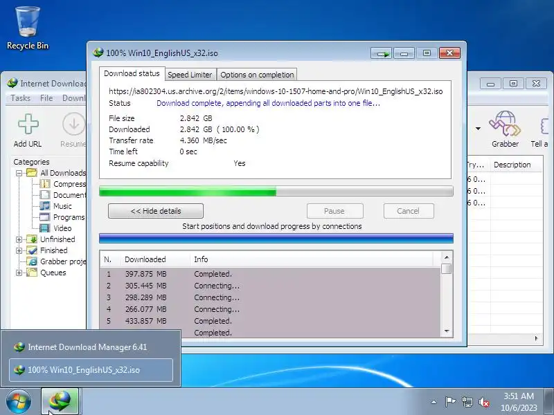The width and height of the screenshot is (554, 415).
Task: Show hidden tray icons arrow
Action: point(434,402)
